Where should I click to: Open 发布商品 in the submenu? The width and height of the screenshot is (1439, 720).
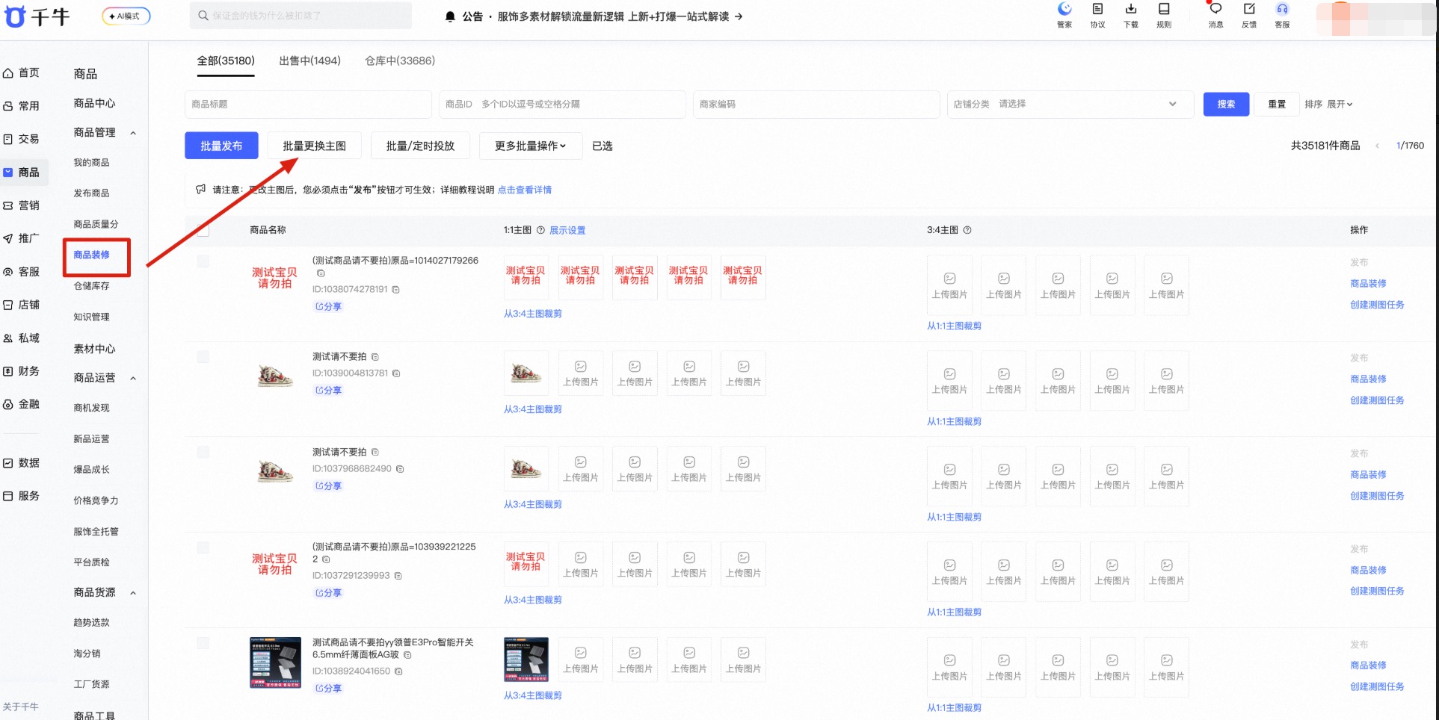pyautogui.click(x=92, y=193)
